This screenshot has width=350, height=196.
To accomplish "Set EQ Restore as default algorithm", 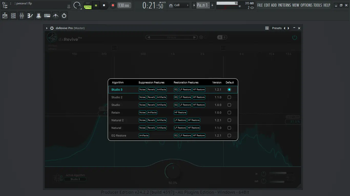I will (x=229, y=136).
